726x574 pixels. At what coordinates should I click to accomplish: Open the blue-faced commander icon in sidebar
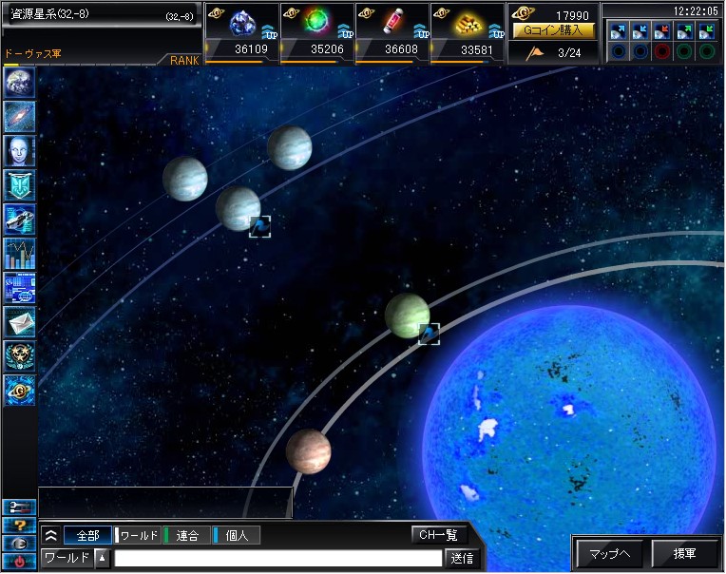(19, 151)
